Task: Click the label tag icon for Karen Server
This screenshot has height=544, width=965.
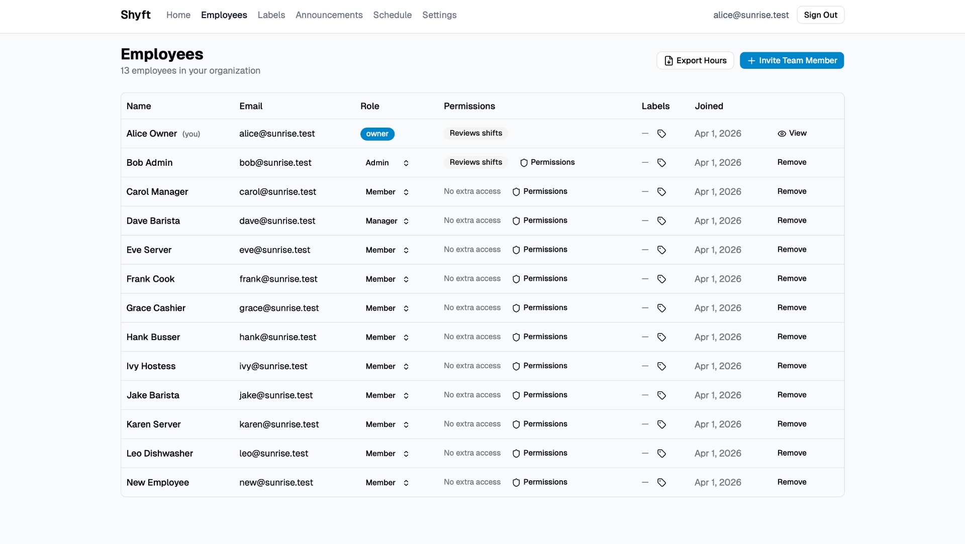Action: point(661,424)
